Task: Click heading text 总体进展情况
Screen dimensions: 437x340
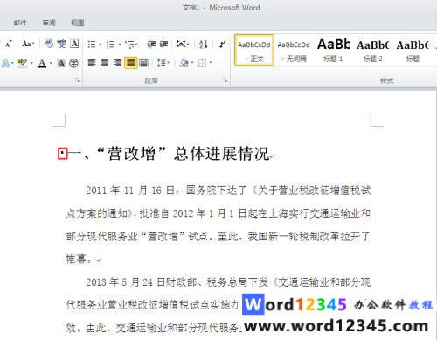Action: click(221, 153)
